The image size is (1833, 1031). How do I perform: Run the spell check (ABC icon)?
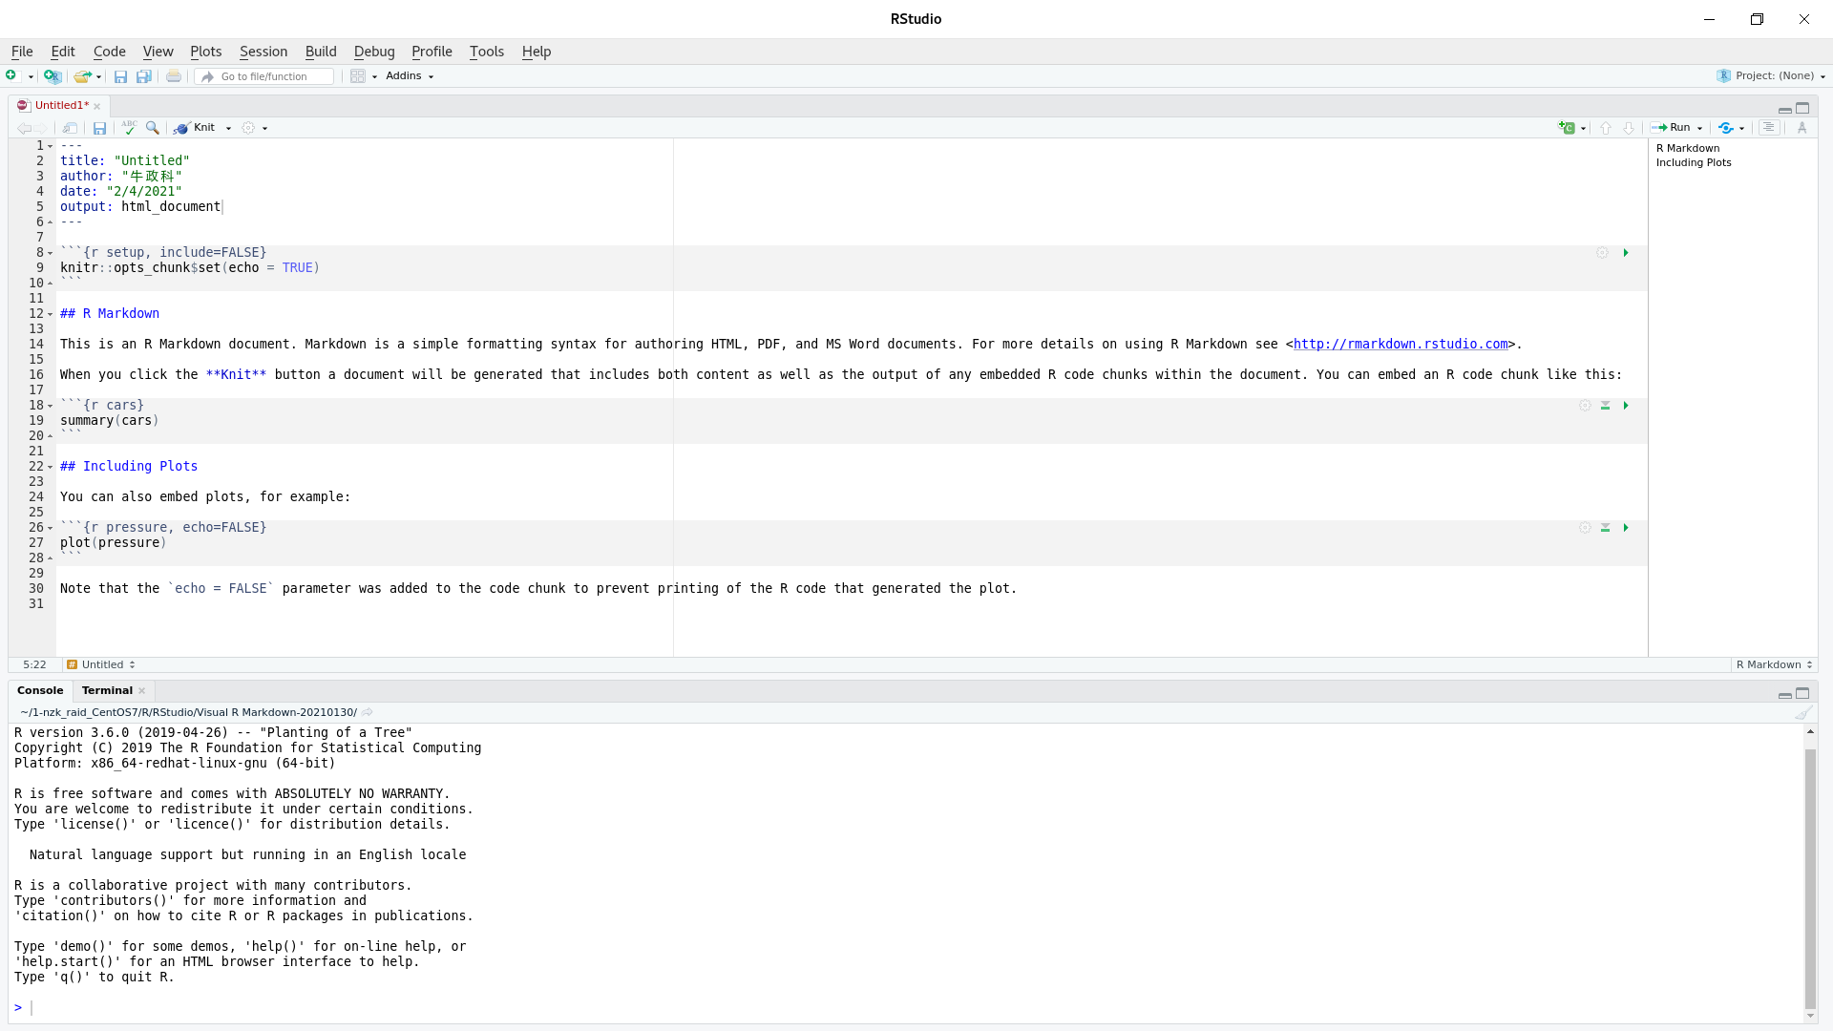pyautogui.click(x=129, y=127)
